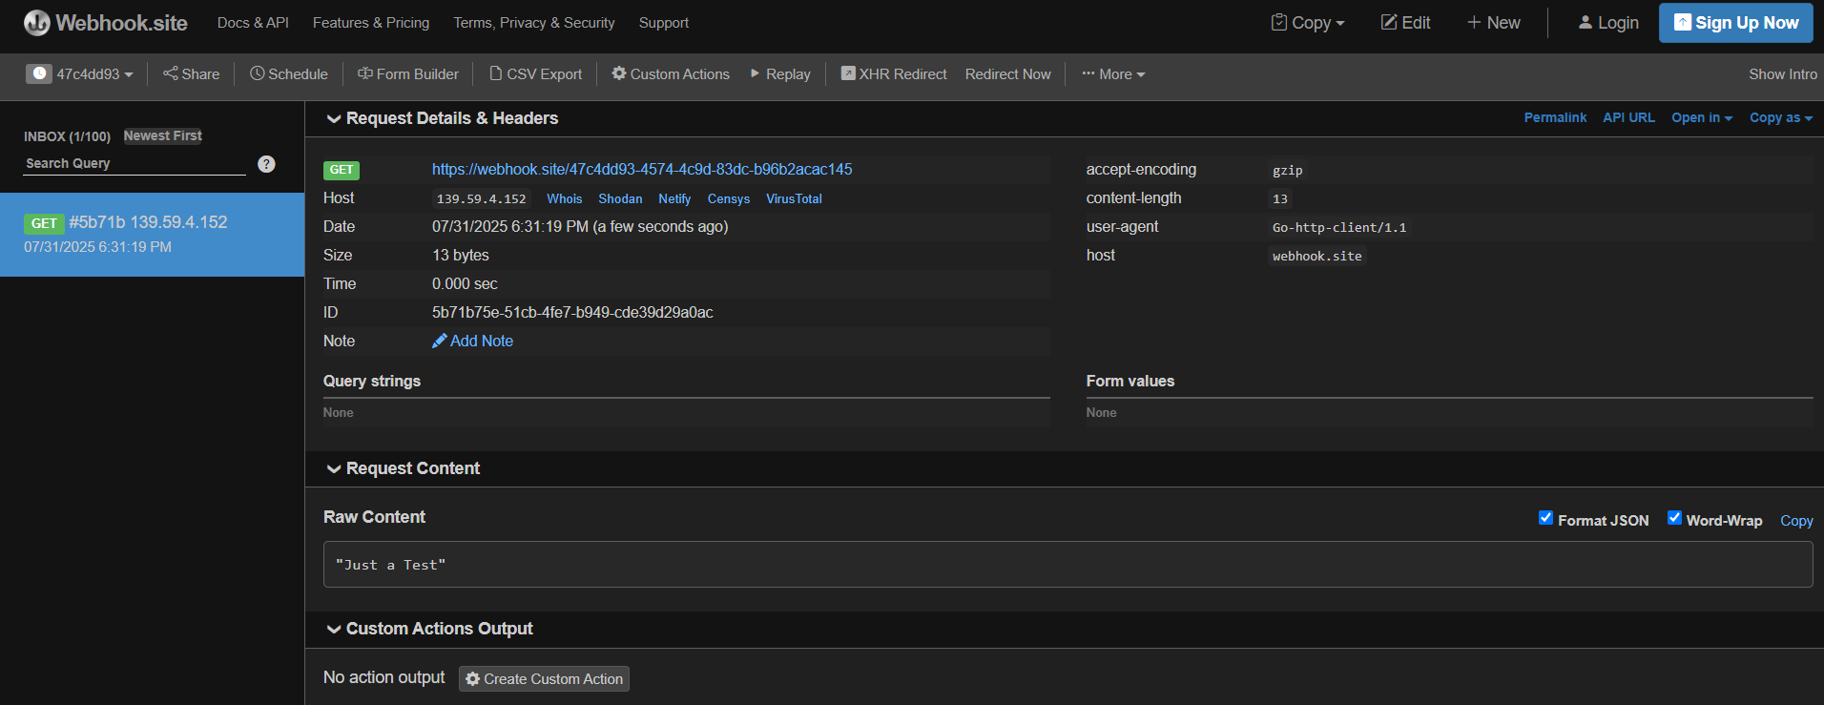Click the Webhook.site logo icon
This screenshot has width=1824, height=705.
tap(37, 23)
